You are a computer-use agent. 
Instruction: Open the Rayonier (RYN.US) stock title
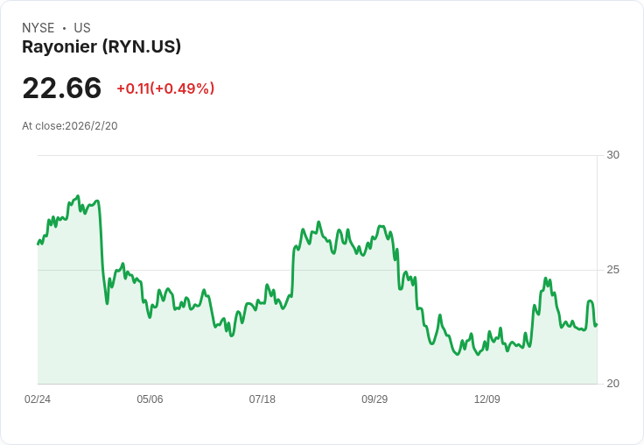click(x=101, y=46)
